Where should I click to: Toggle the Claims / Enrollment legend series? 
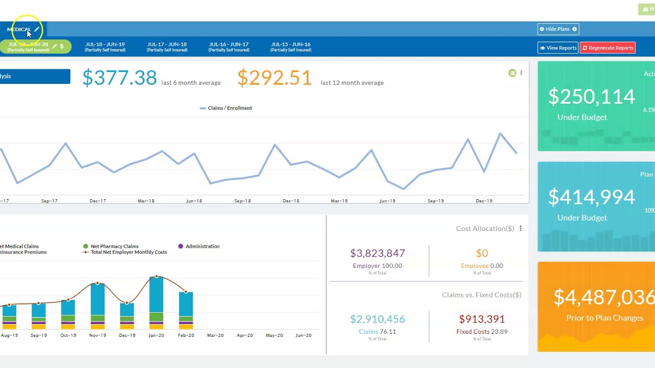226,108
